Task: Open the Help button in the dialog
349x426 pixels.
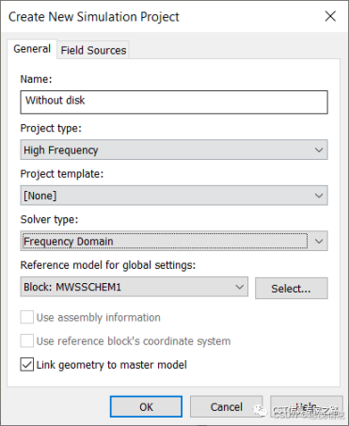Action: (307, 407)
